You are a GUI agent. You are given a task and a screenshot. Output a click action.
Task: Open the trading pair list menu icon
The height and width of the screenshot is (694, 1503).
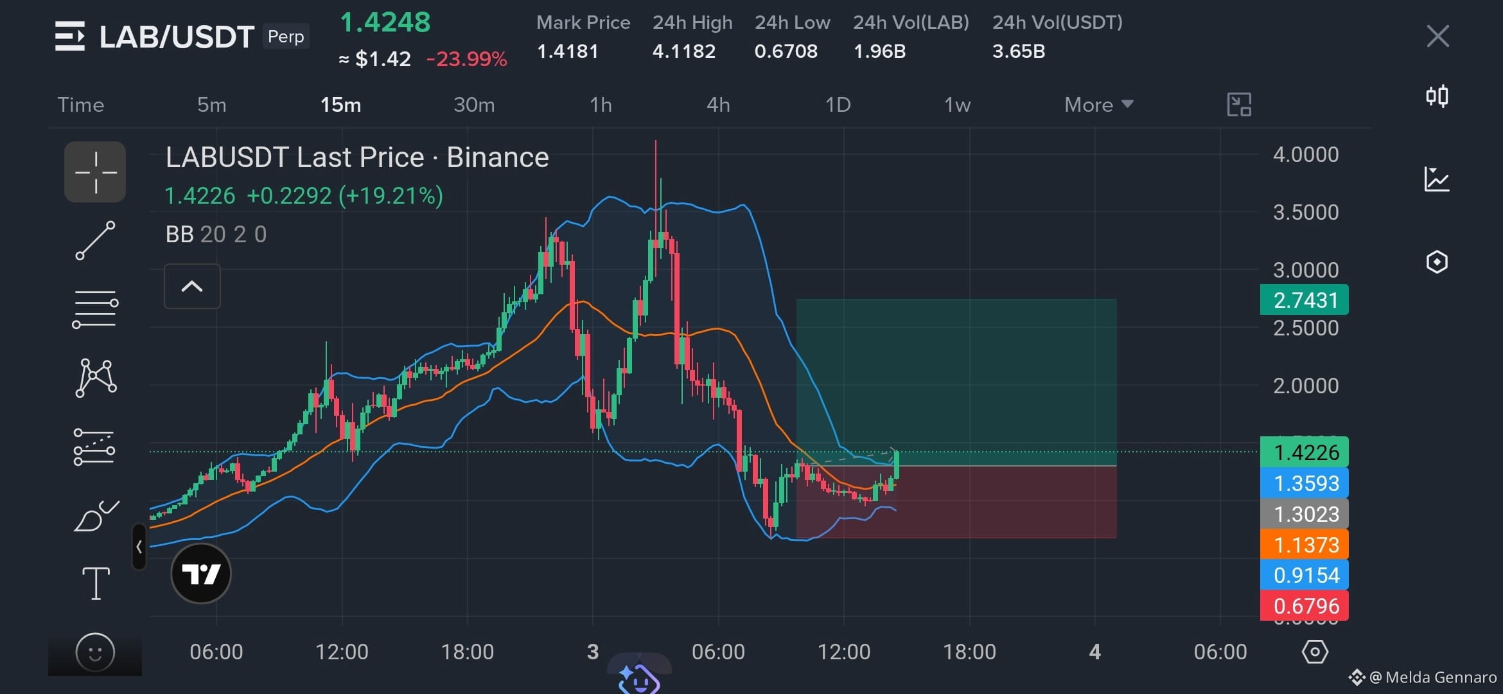coord(70,36)
